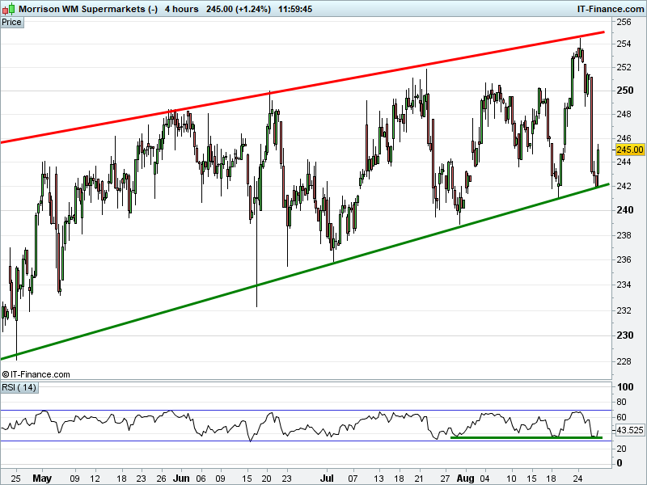Click the 230 label on price axis
This screenshot has width=647, height=485.
tap(624, 335)
